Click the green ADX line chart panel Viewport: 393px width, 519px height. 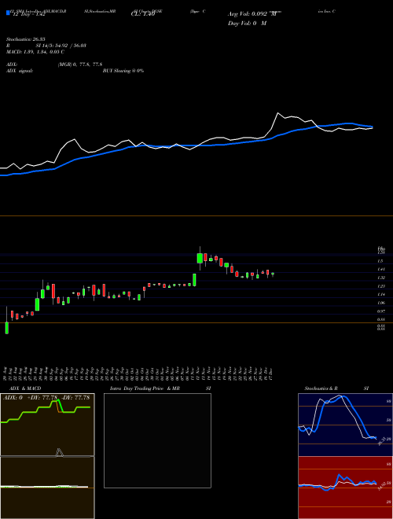(x=47, y=425)
